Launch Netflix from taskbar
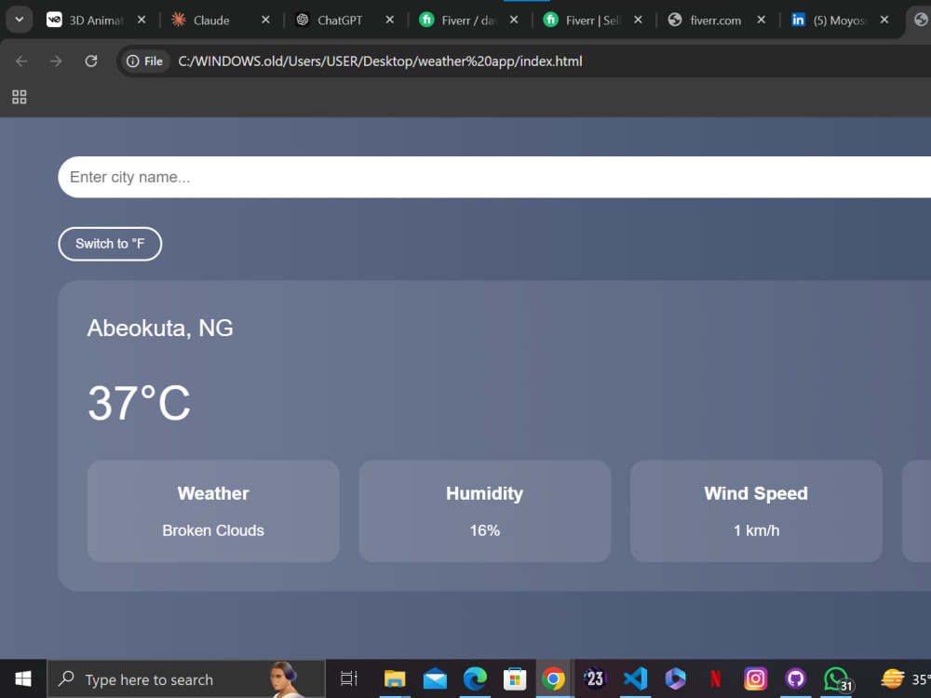This screenshot has width=931, height=698. click(715, 678)
